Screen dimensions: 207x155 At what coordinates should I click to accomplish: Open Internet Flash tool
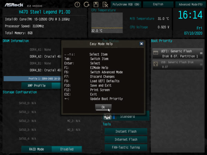[x=126, y=139]
